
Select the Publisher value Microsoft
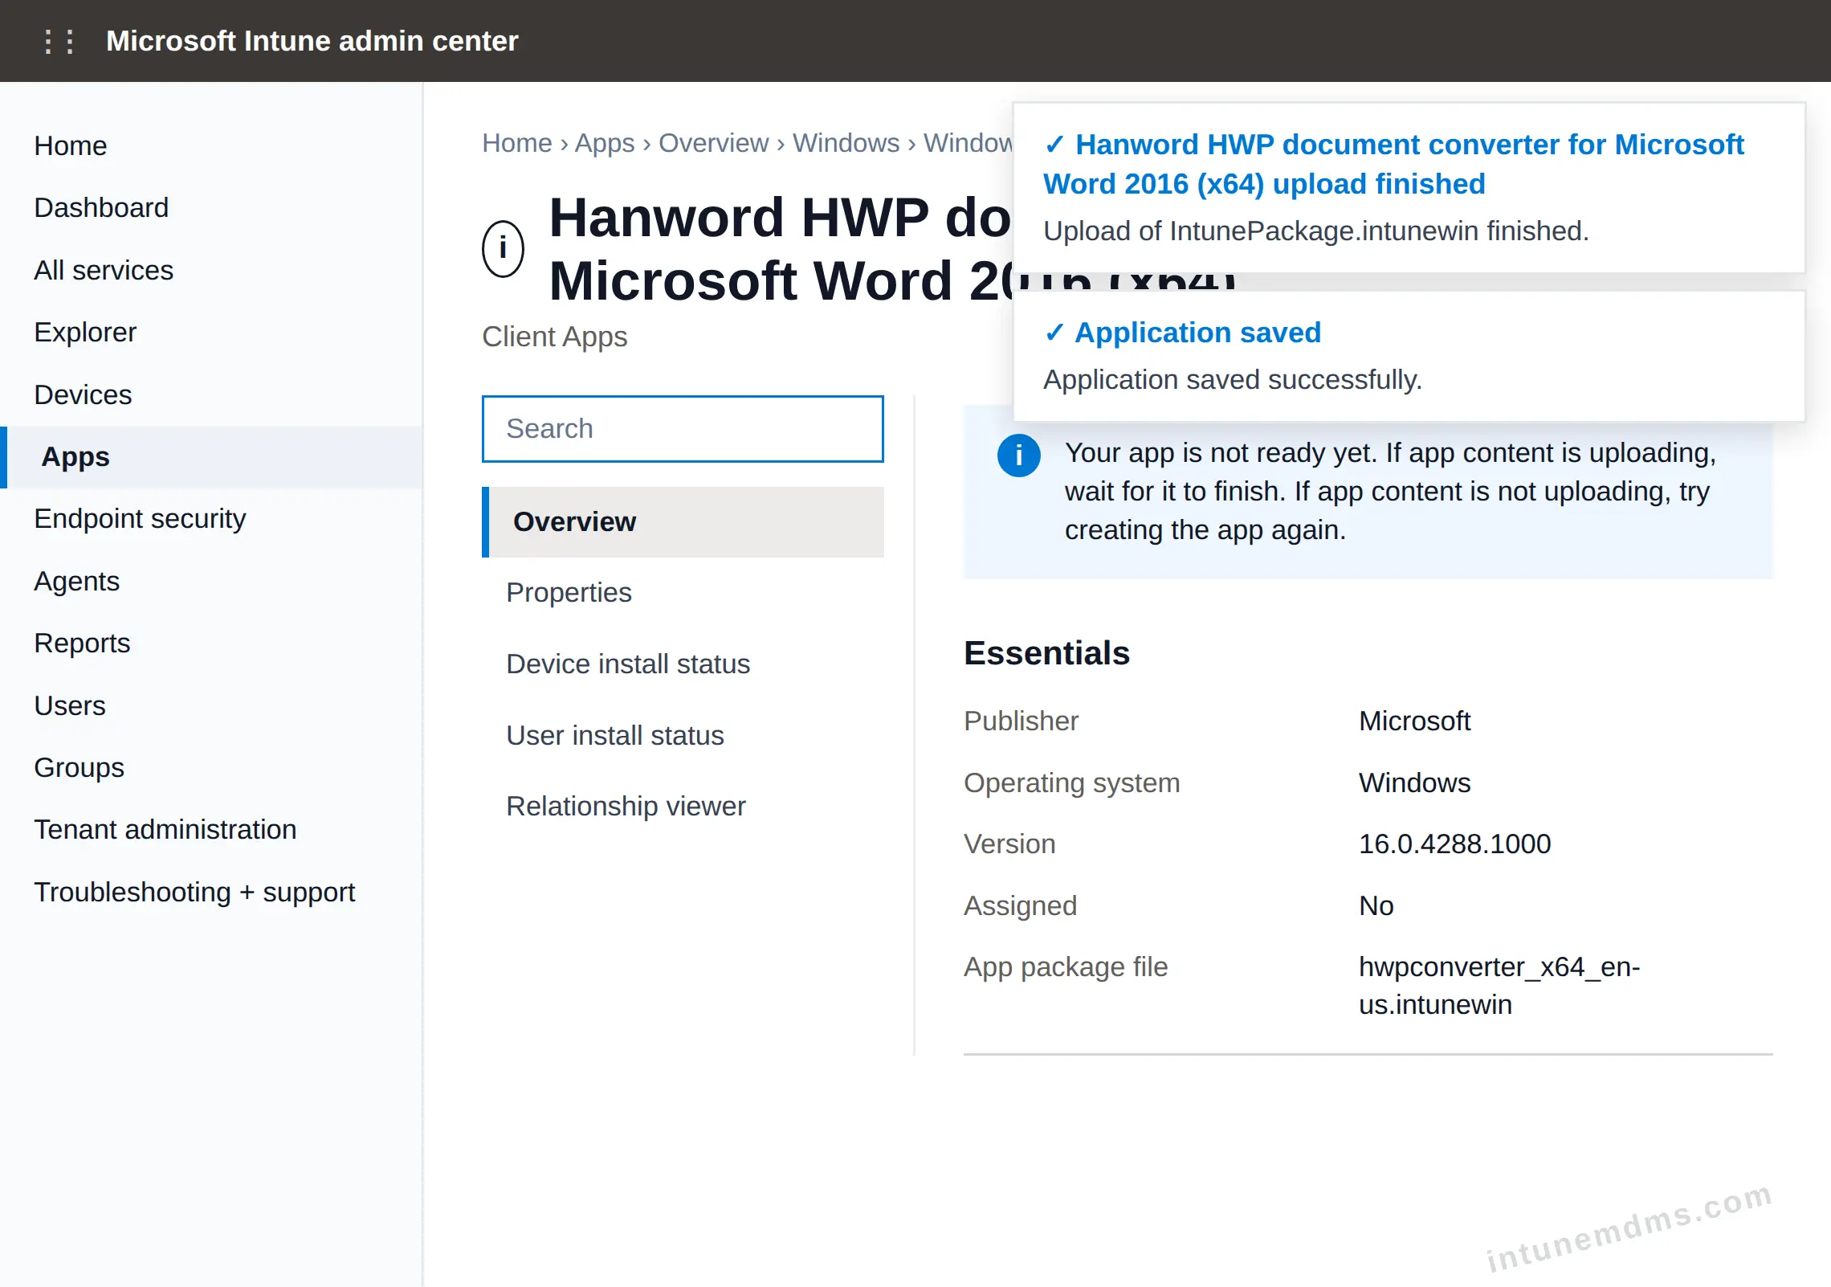pyautogui.click(x=1414, y=721)
